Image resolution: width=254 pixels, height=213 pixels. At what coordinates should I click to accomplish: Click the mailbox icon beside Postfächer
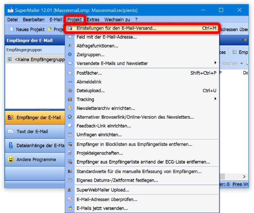click(70, 73)
